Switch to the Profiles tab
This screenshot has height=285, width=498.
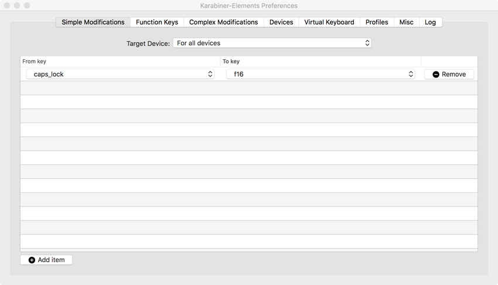pos(377,22)
